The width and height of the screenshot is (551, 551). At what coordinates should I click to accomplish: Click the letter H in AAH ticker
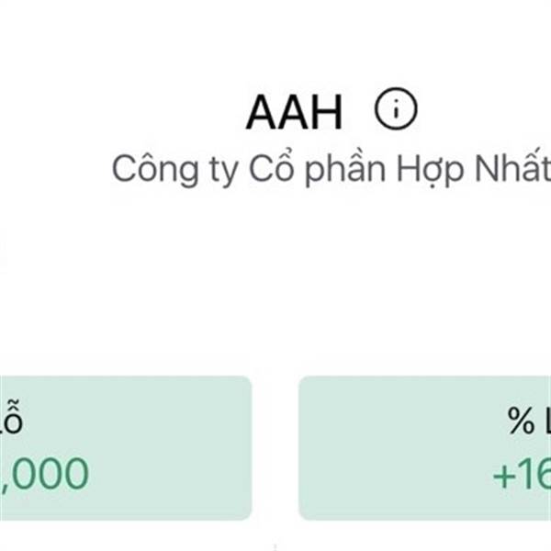tap(327, 114)
